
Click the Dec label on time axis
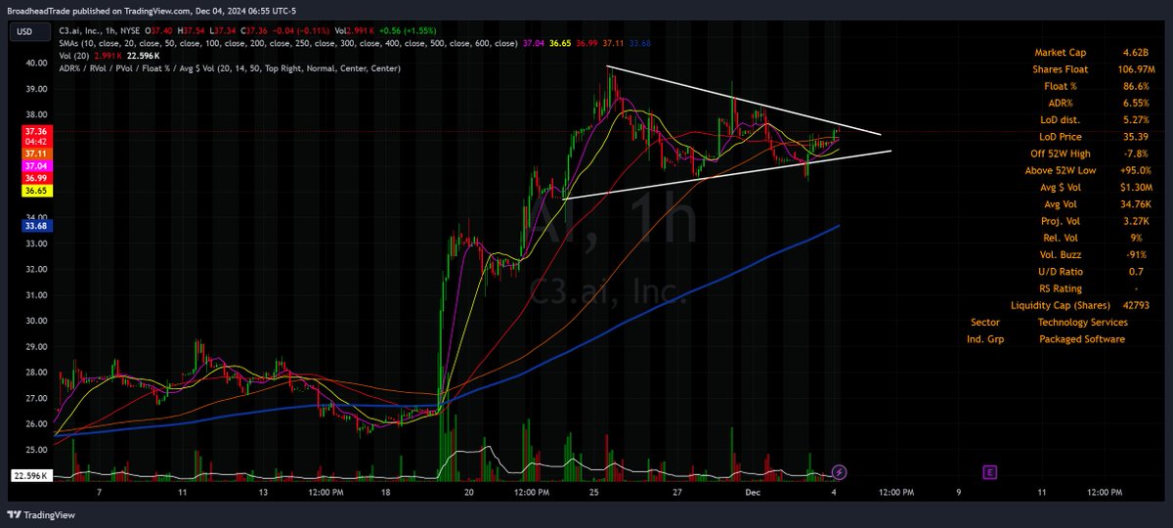click(x=753, y=494)
